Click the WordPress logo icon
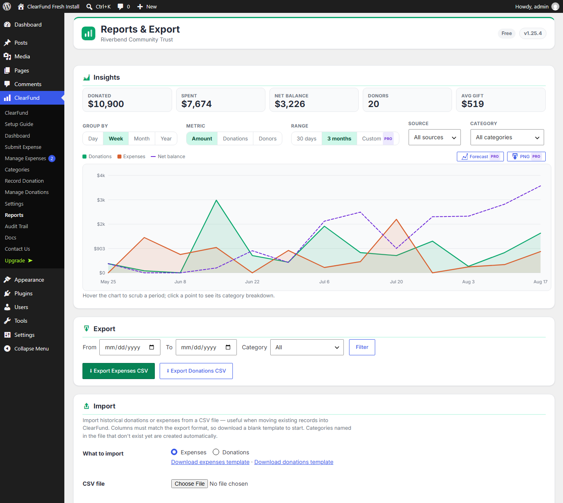This screenshot has height=503, width=563. pos(7,6)
